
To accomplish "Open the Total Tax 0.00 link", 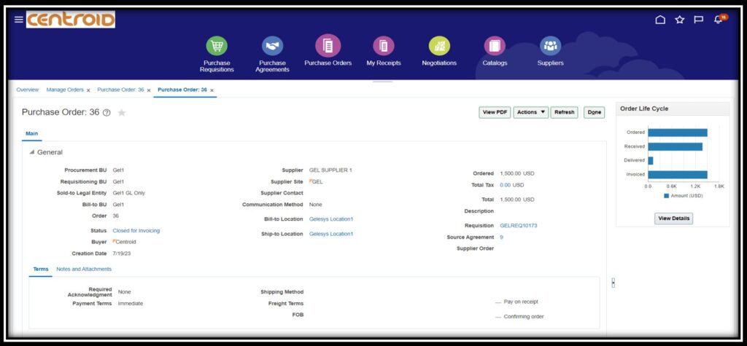I will (x=505, y=185).
